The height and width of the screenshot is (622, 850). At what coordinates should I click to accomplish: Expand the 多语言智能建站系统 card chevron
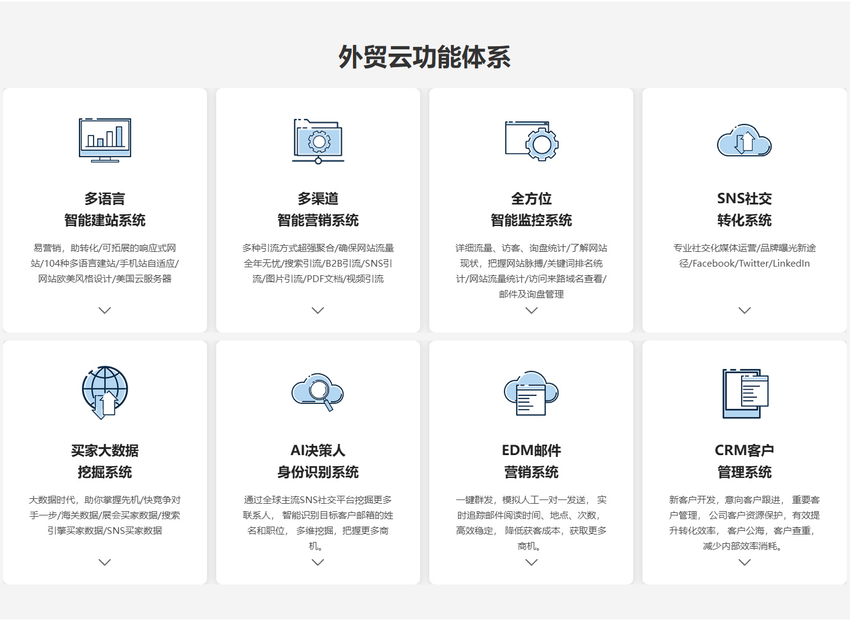coord(105,310)
